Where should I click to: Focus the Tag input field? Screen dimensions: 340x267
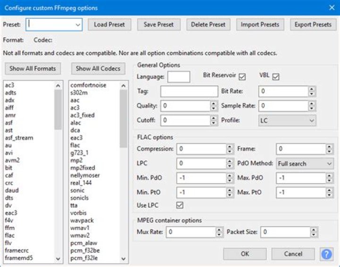point(189,91)
